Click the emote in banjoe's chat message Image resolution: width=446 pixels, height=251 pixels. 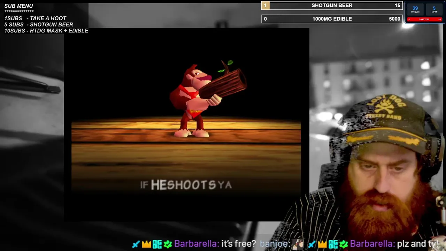point(298,244)
